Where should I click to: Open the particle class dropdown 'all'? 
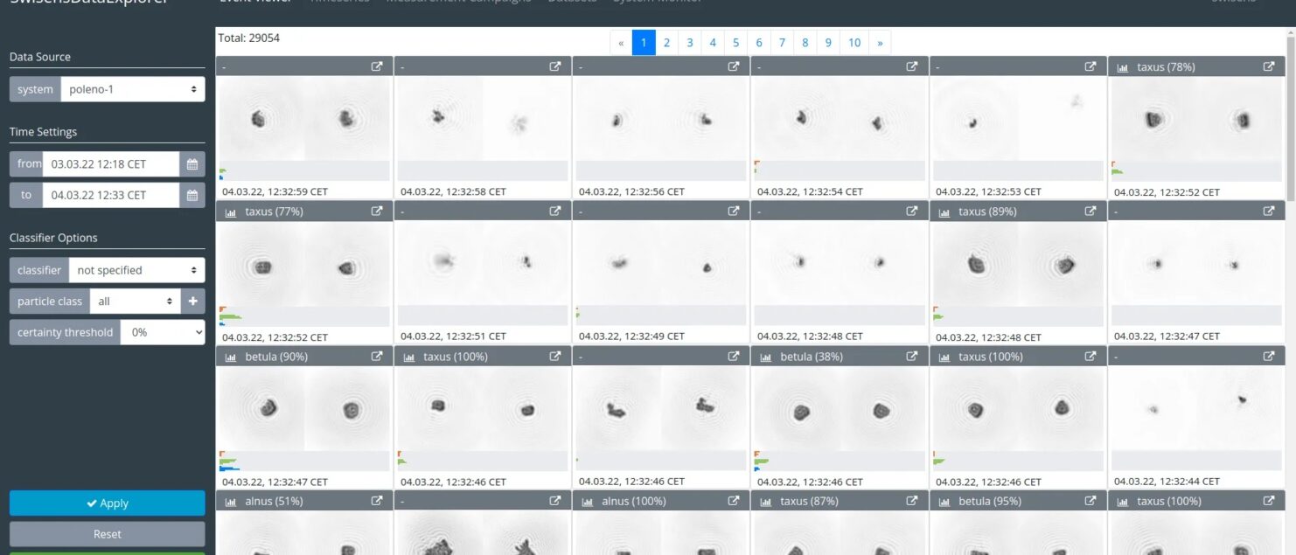[x=136, y=301]
